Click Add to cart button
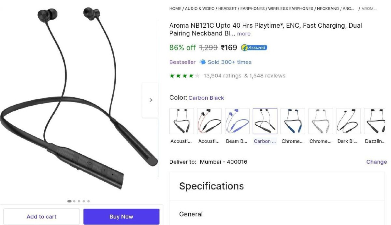Image resolution: width=391 pixels, height=225 pixels. 41,217
